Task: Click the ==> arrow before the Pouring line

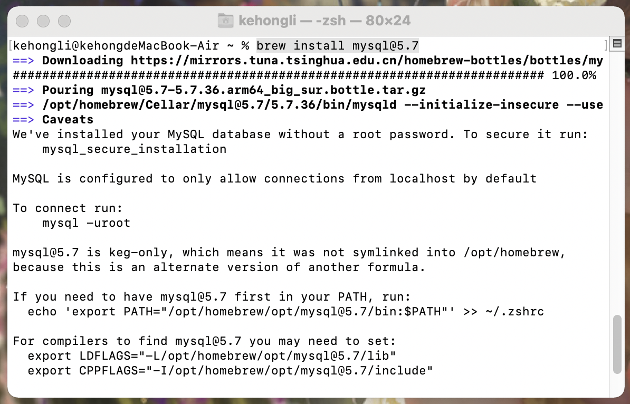Action: click(23, 90)
